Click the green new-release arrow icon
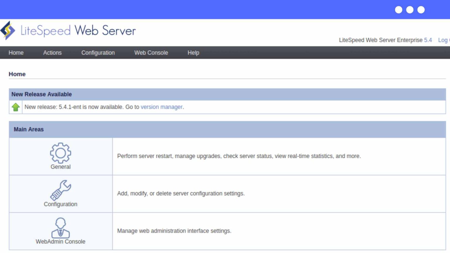Image resolution: width=450 pixels, height=253 pixels. [16, 107]
